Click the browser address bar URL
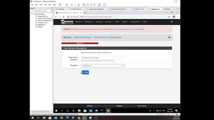The width and height of the screenshot is (214, 120). [96, 17]
